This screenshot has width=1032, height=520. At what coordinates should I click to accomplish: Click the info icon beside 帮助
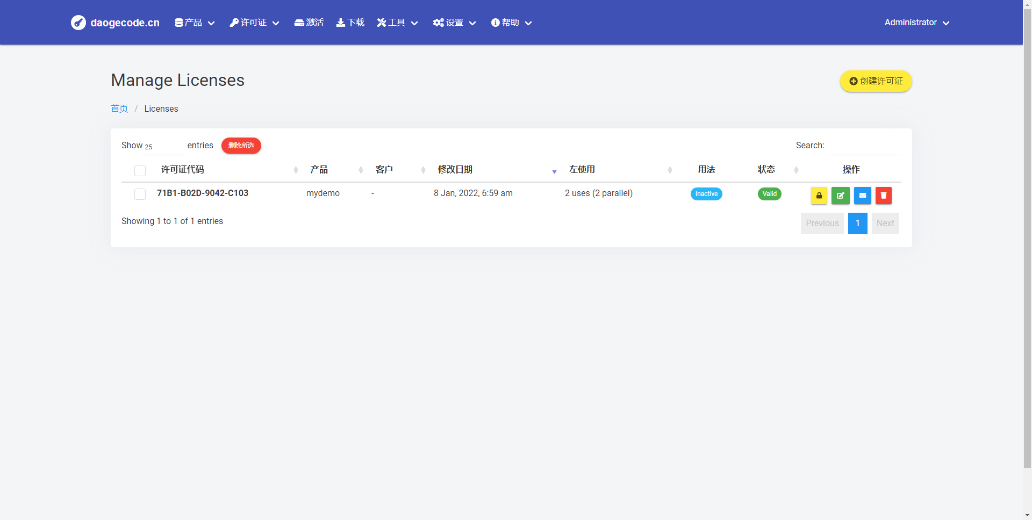point(496,23)
